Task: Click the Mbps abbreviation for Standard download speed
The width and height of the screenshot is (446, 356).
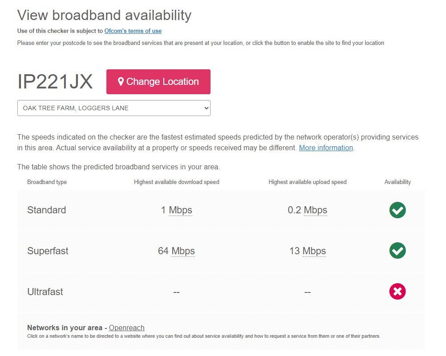Action: point(180,210)
